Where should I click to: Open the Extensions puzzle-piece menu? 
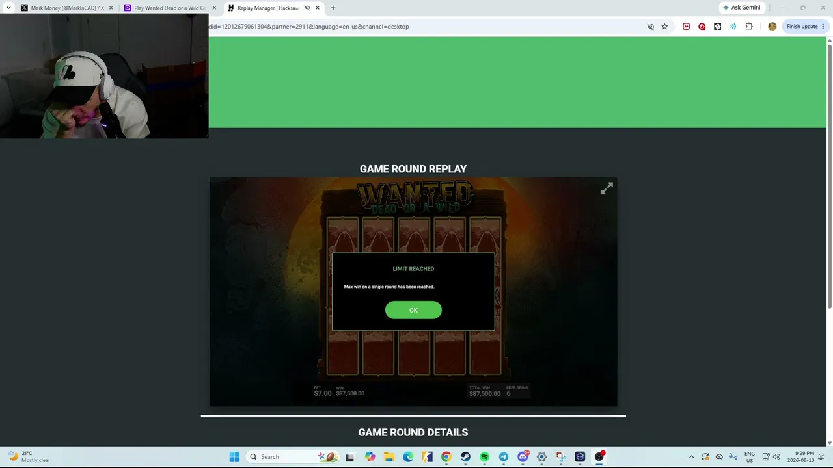pyautogui.click(x=749, y=27)
